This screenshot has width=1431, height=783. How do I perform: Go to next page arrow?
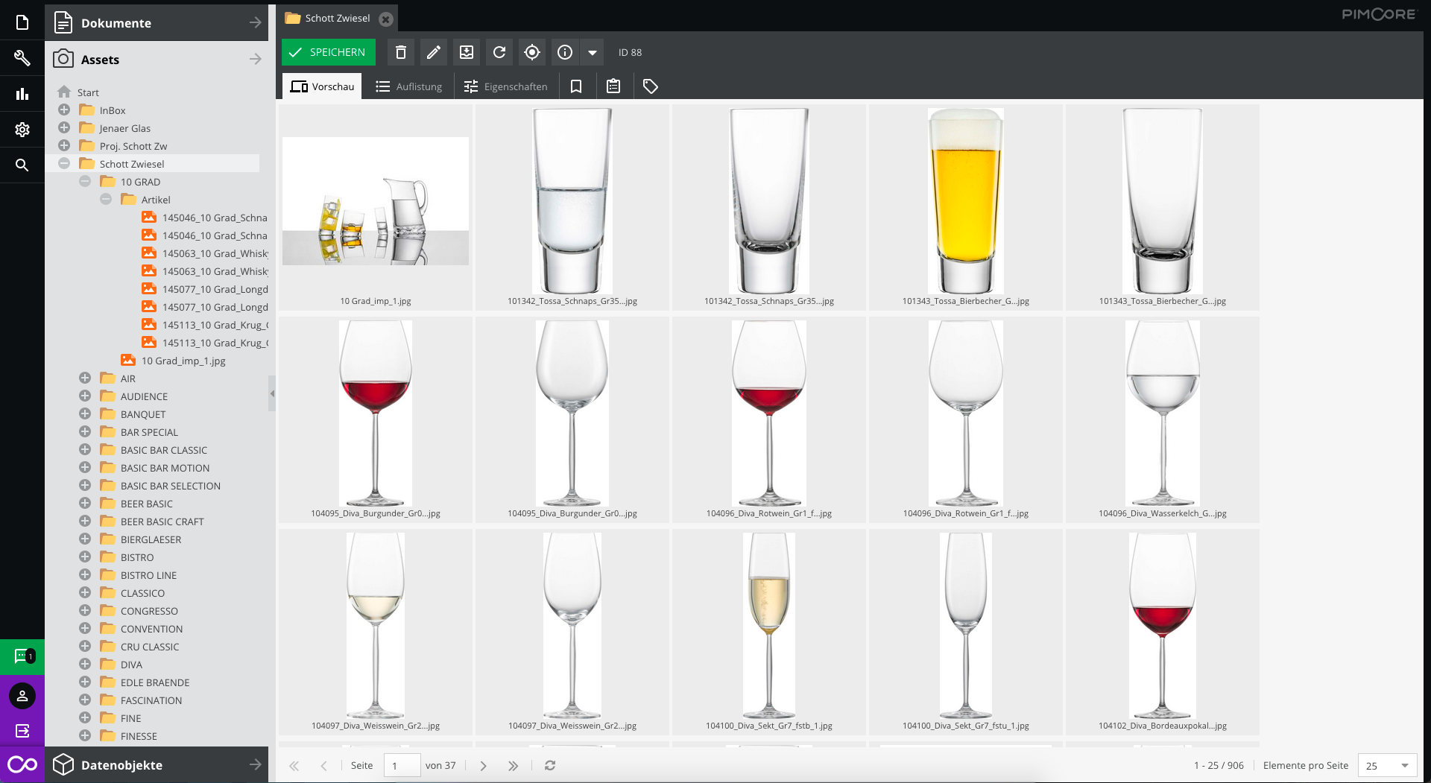[x=484, y=766]
